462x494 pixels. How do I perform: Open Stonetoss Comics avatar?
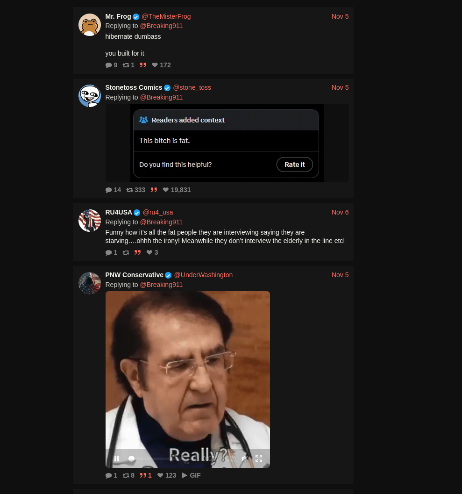point(90,96)
